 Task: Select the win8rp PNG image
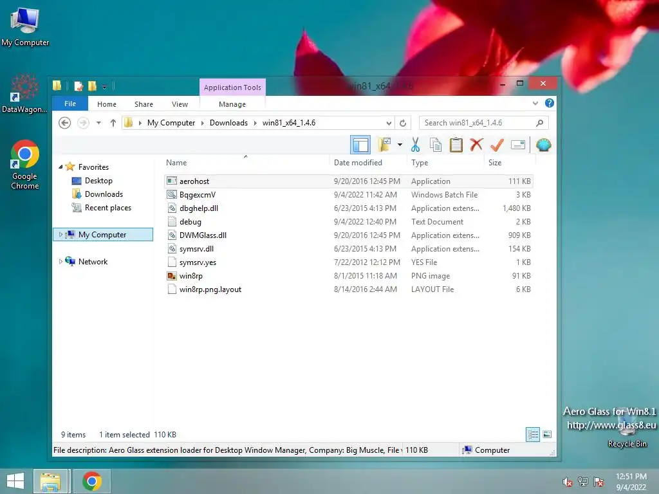[349, 275]
